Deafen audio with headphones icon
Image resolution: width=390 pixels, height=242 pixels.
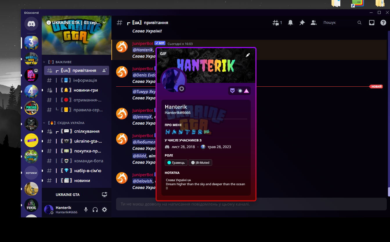coord(95,210)
